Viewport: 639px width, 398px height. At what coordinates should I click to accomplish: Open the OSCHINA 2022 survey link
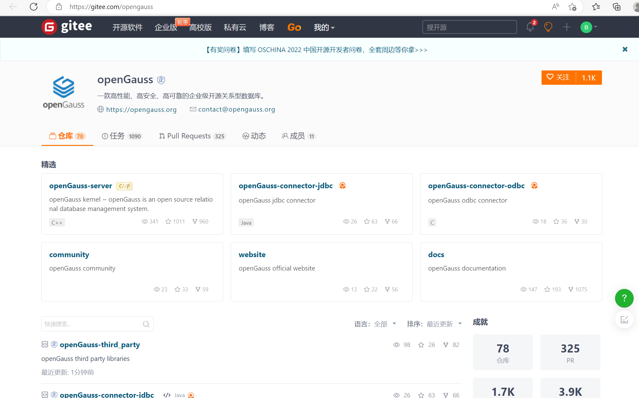pos(316,50)
